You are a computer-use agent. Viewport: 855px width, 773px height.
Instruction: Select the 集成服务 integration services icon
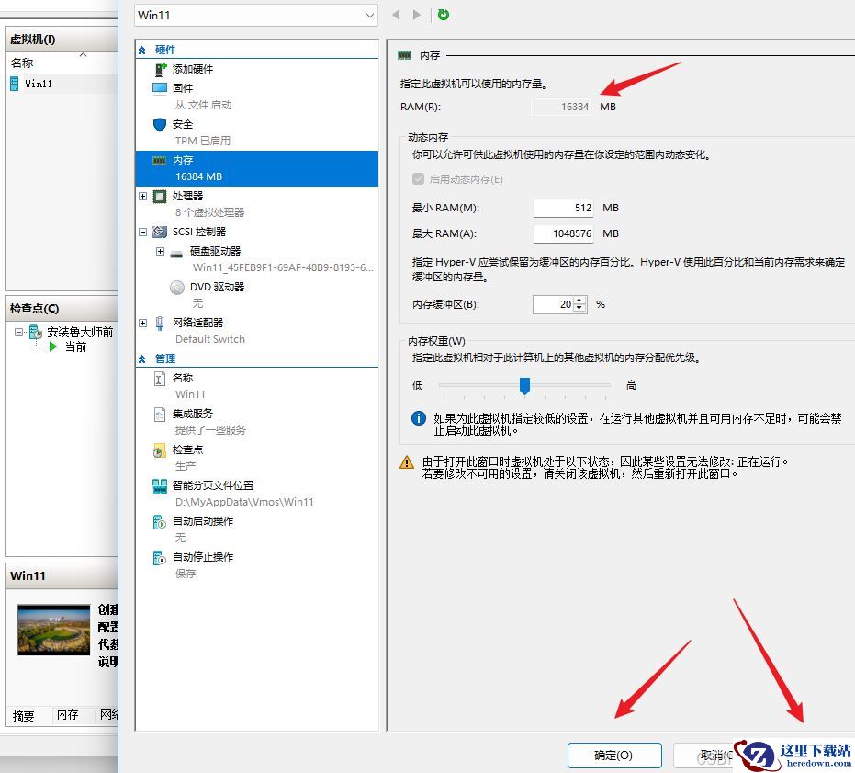pyautogui.click(x=159, y=415)
